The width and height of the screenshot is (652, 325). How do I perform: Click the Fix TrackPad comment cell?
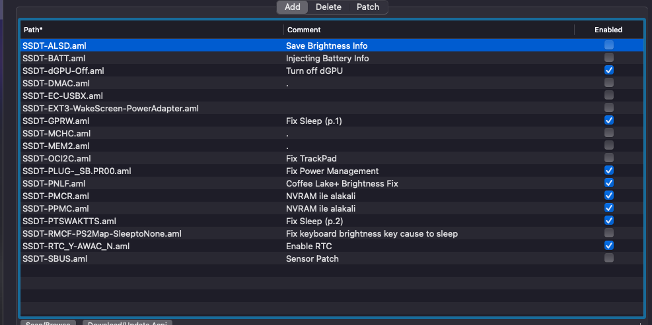(312, 158)
